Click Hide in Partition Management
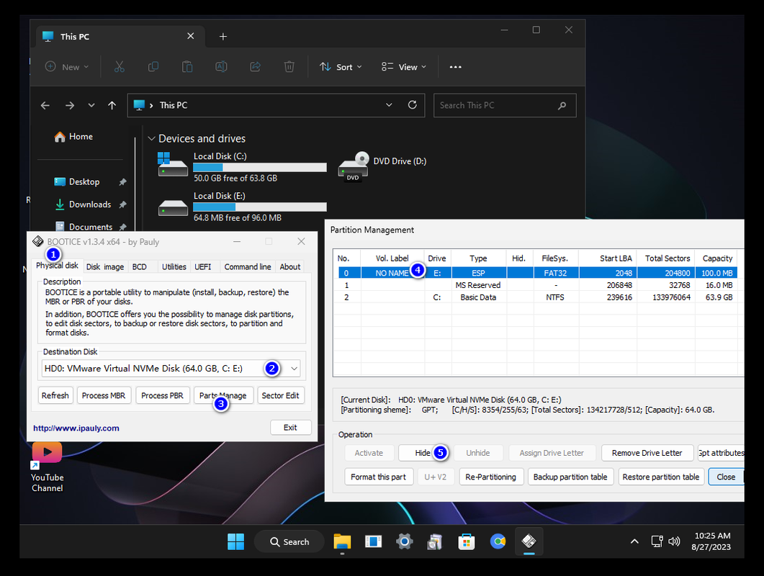Viewport: 764px width, 576px height. pos(423,453)
